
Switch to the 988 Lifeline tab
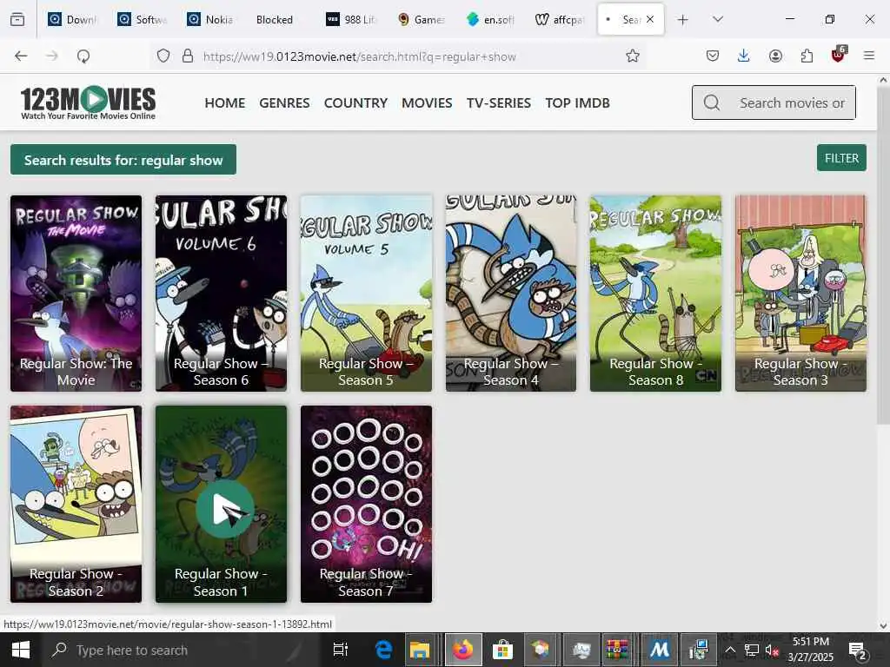351,20
